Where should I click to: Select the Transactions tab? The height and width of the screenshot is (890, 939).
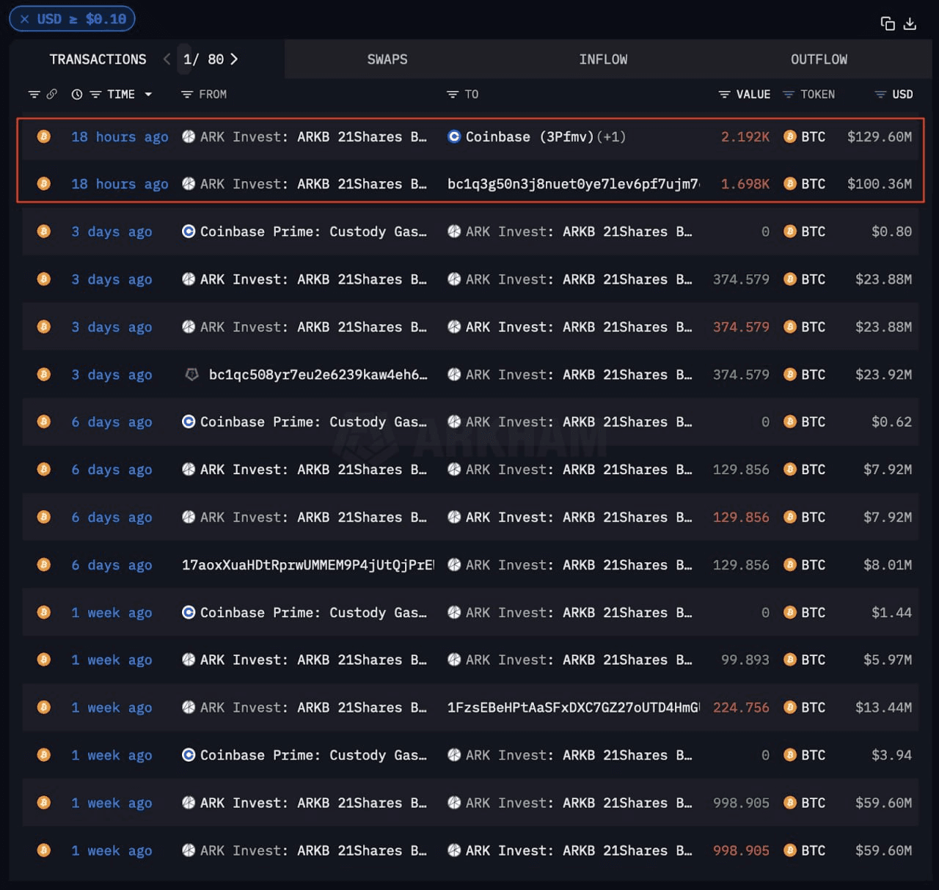coord(98,59)
